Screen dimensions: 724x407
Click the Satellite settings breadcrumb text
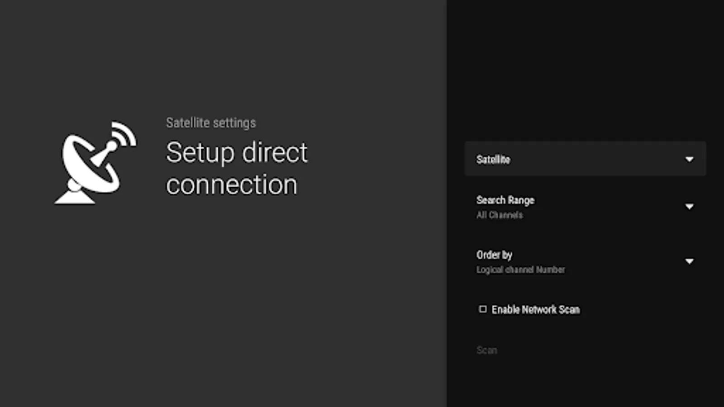tap(211, 123)
